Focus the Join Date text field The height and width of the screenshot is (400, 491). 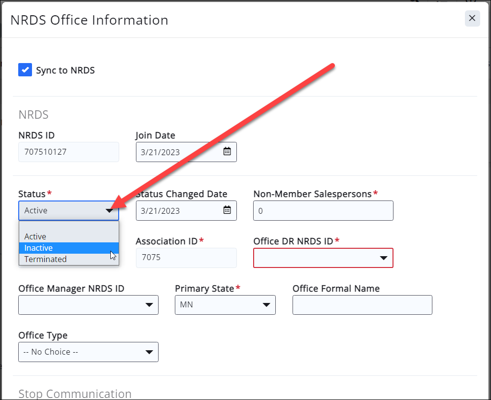pyautogui.click(x=177, y=152)
